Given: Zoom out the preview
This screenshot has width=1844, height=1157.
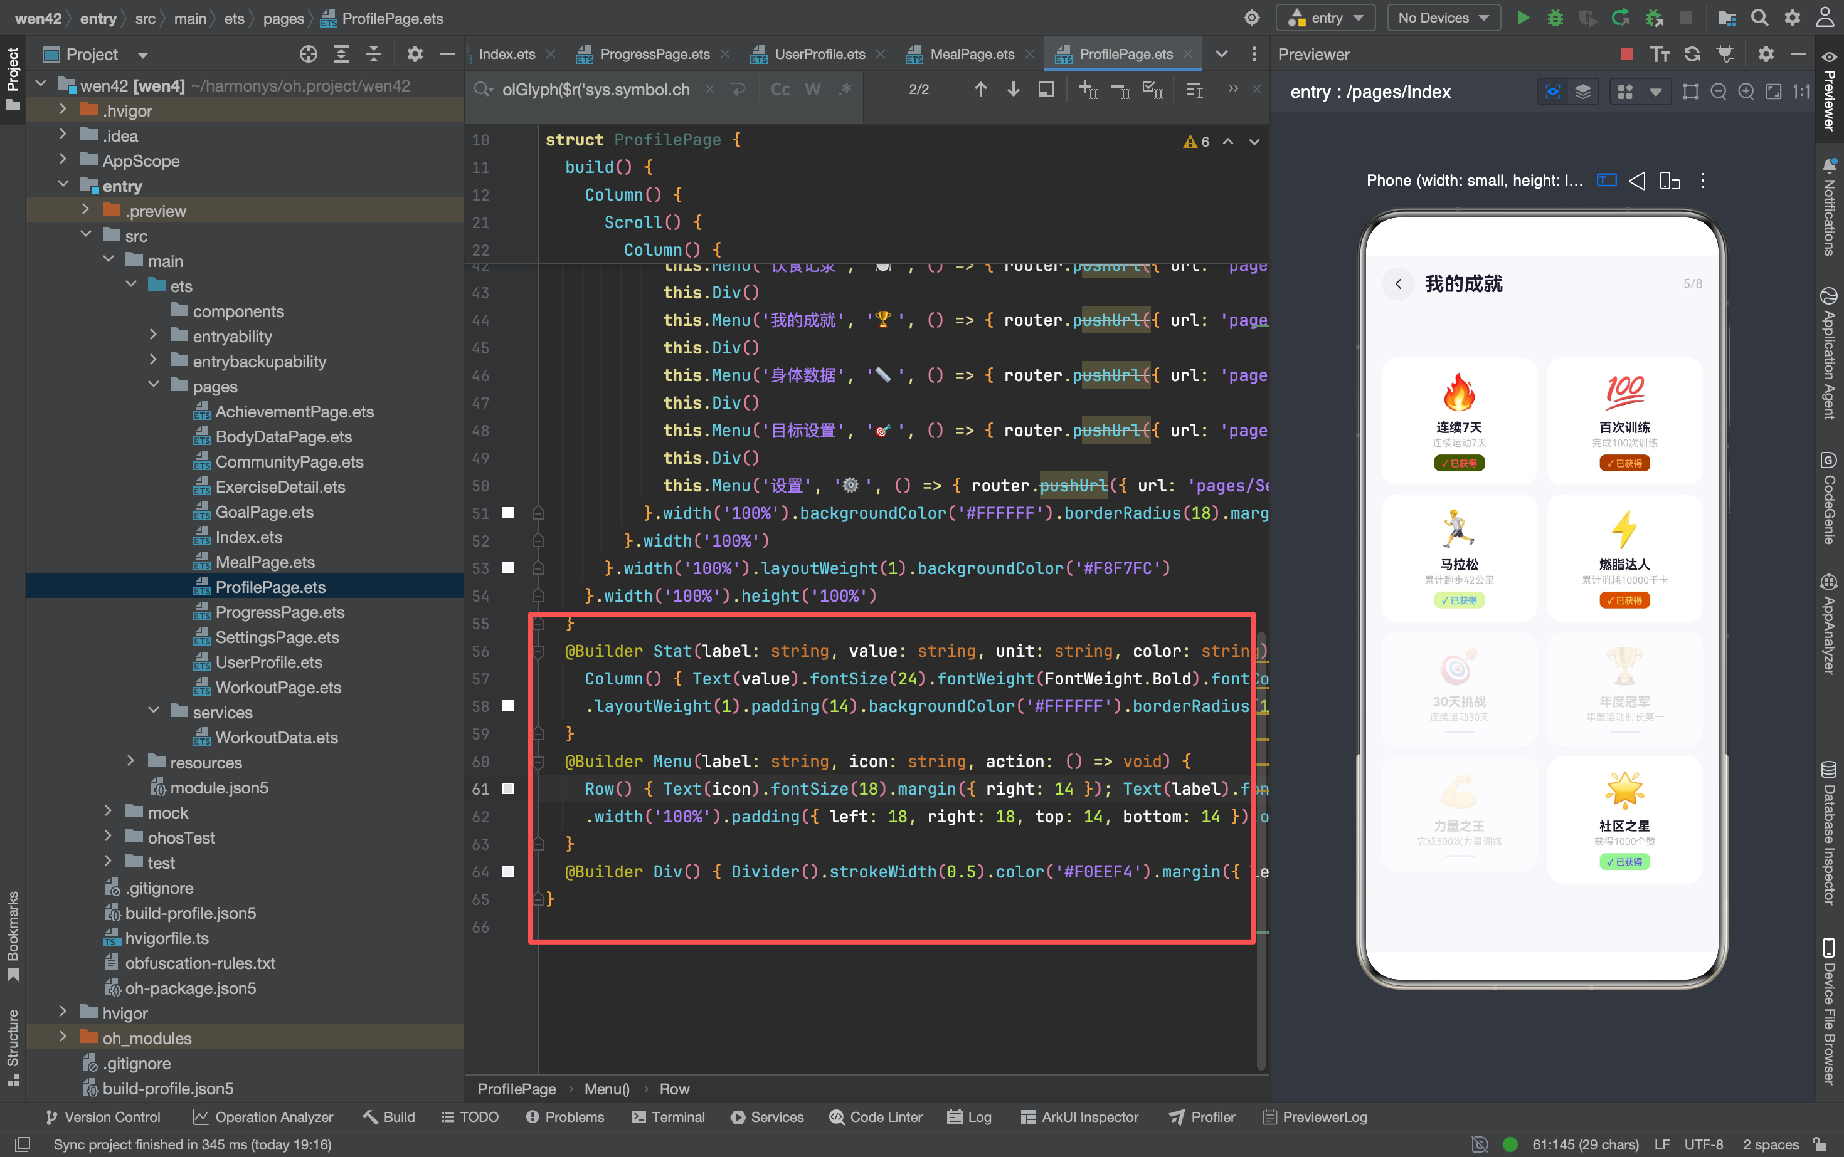Looking at the screenshot, I should click(x=1718, y=92).
